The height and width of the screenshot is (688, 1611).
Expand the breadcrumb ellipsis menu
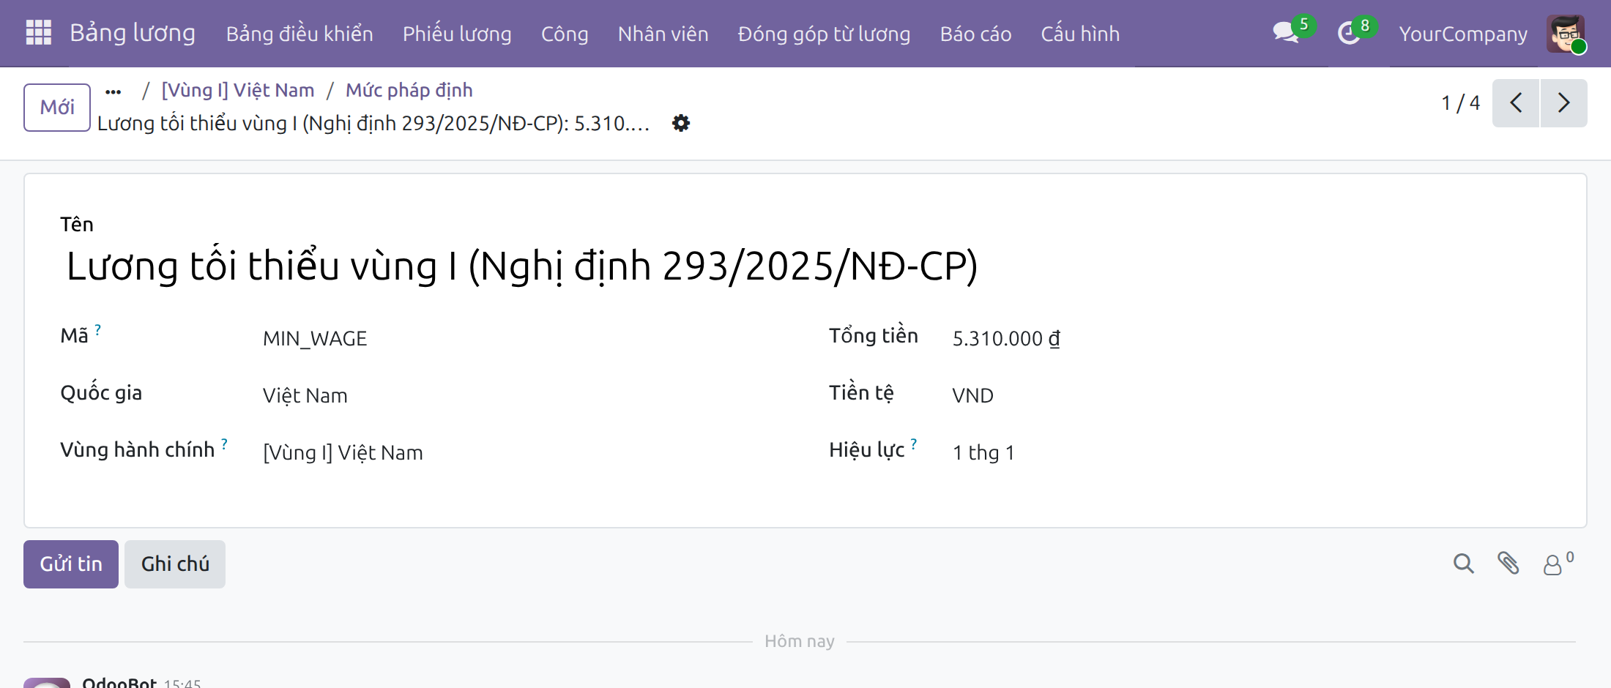[113, 91]
